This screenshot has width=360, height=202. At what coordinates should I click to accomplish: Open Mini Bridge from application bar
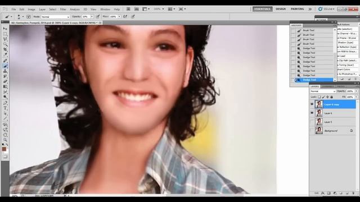(137, 9)
